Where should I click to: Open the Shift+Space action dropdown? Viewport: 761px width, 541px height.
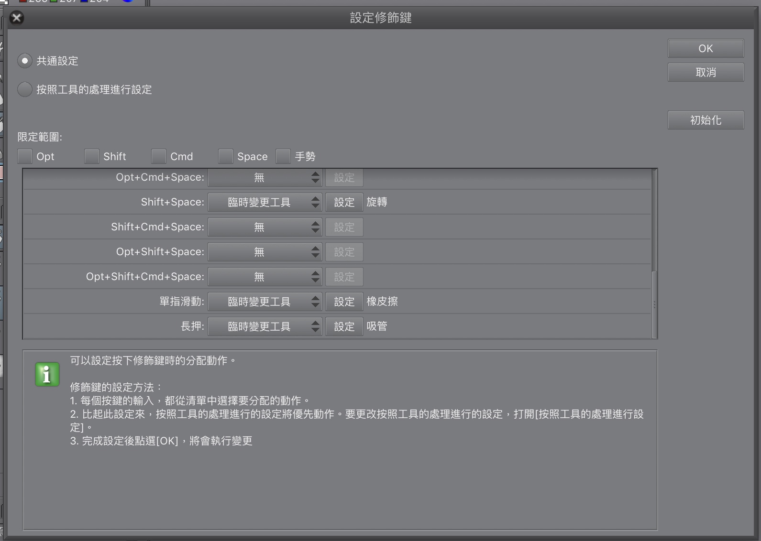pyautogui.click(x=265, y=202)
